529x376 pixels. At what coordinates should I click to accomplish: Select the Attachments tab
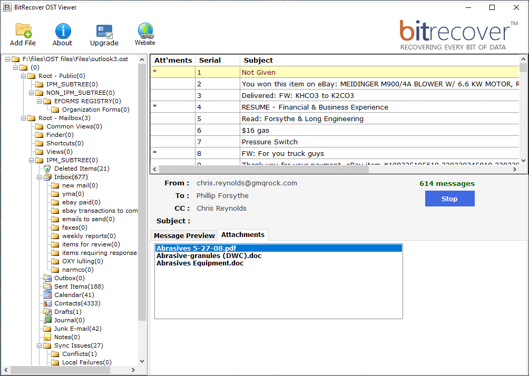[x=242, y=235]
